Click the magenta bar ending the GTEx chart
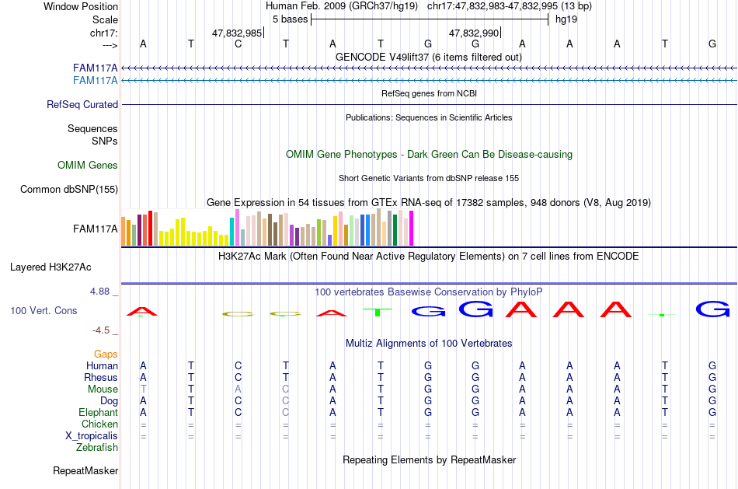 pos(412,229)
